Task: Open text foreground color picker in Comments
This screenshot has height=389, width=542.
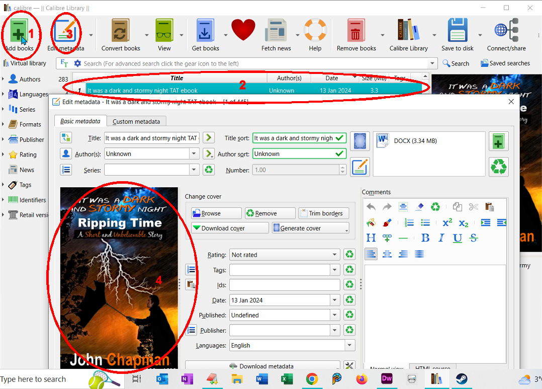Action: click(371, 222)
